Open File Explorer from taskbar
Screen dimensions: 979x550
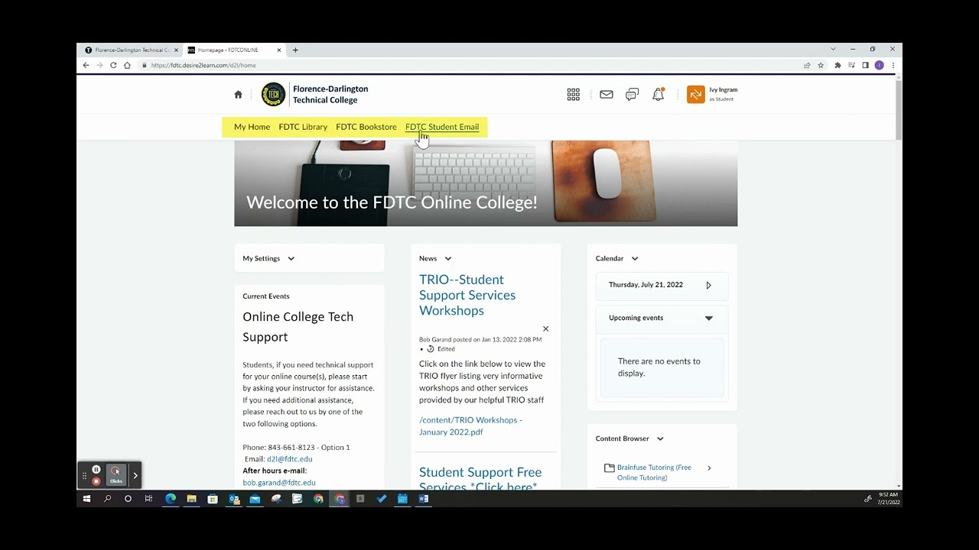(x=191, y=499)
